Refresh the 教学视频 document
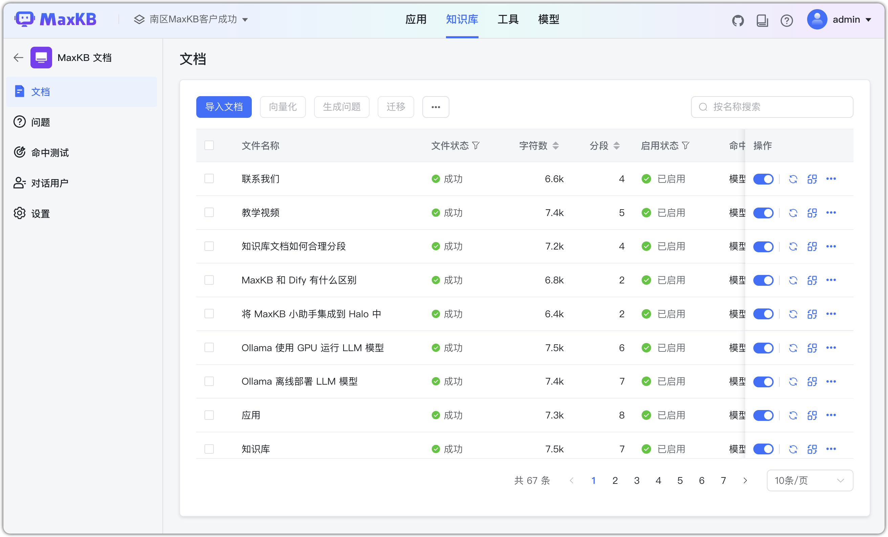 point(793,213)
